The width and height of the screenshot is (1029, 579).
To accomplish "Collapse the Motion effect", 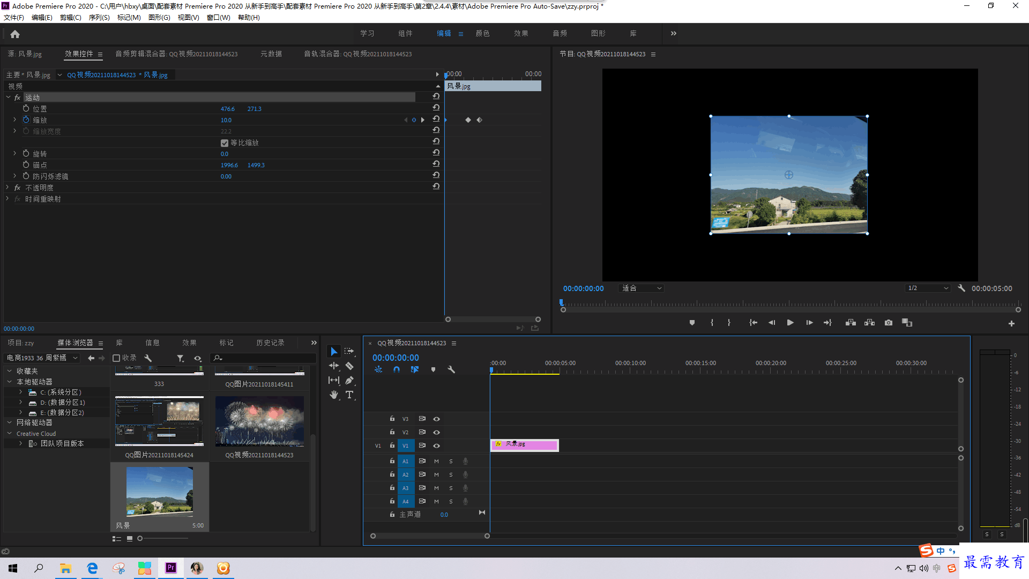I will coord(8,97).
